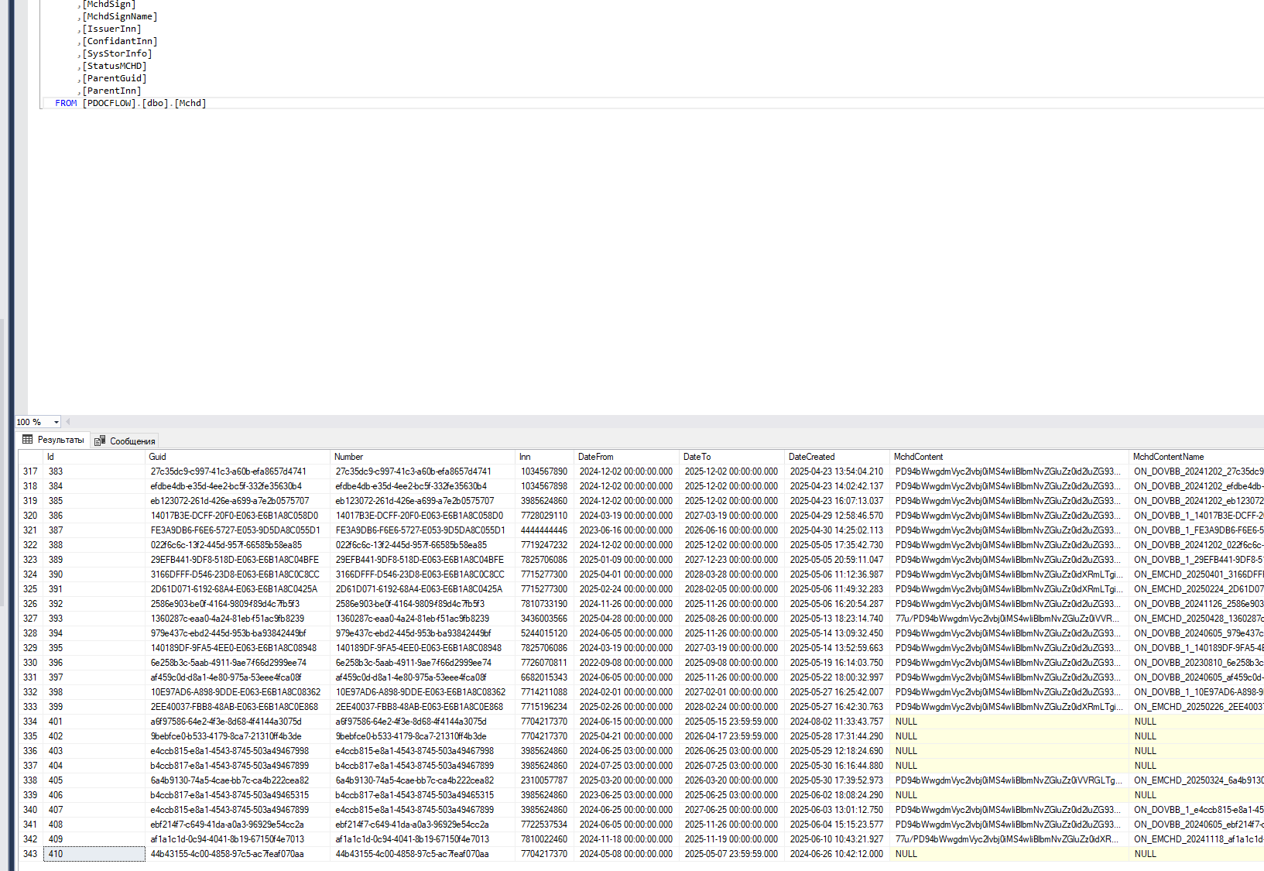Click Inn value 7722537534

[x=546, y=825]
